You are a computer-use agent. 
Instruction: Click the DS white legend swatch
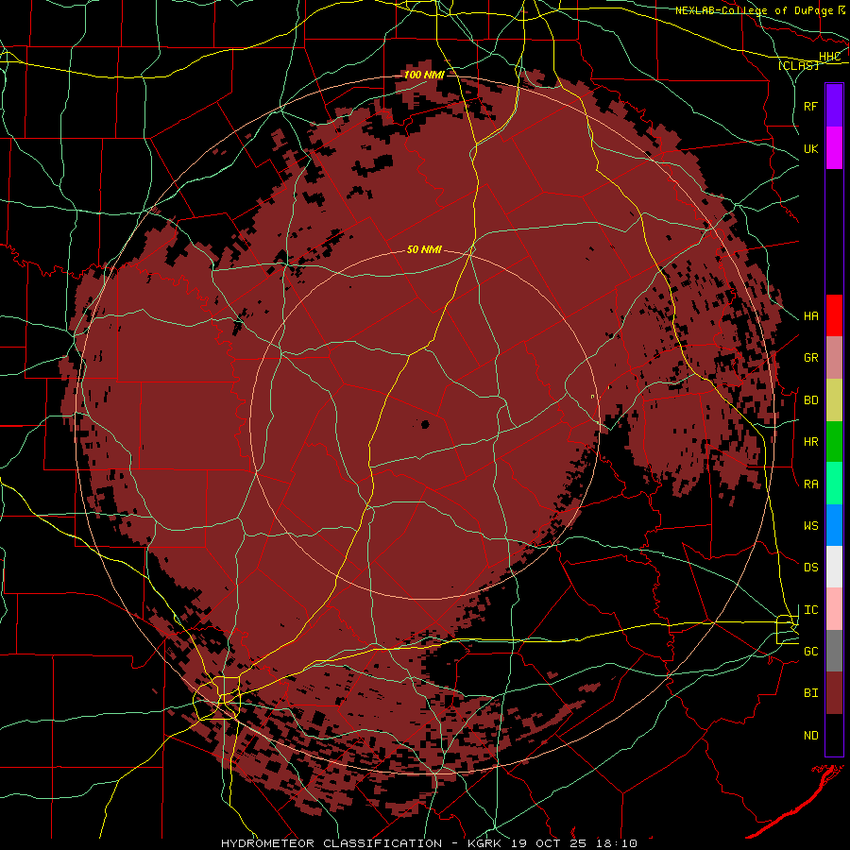coord(834,567)
